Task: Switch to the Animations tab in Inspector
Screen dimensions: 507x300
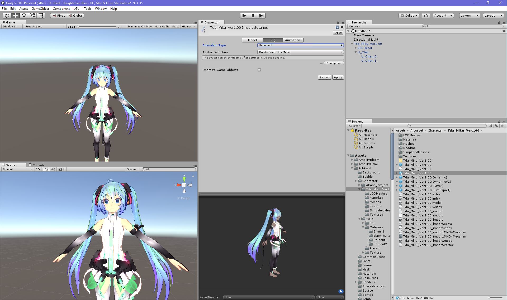Action: (293, 40)
